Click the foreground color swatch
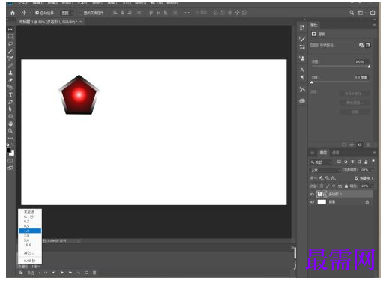 tap(9, 150)
